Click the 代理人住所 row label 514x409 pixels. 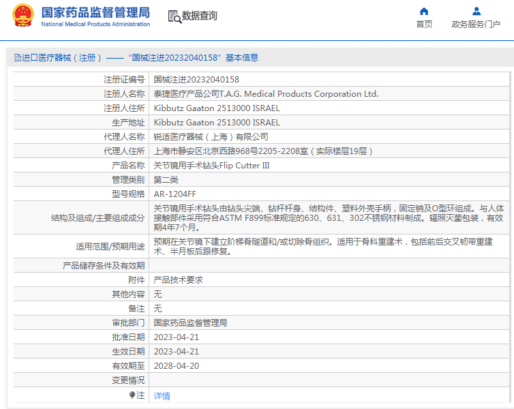124,151
